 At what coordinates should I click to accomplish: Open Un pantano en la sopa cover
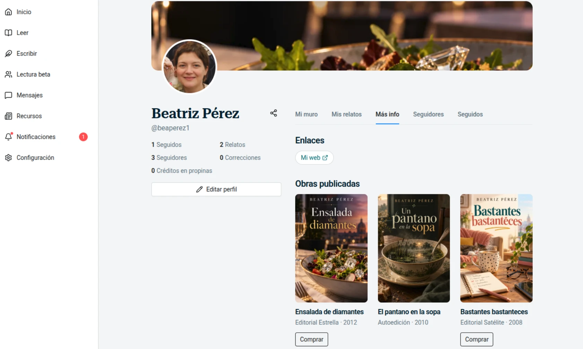click(x=414, y=248)
